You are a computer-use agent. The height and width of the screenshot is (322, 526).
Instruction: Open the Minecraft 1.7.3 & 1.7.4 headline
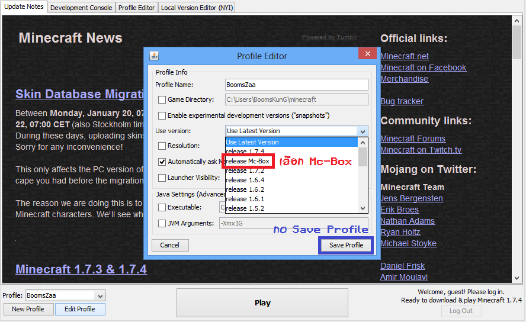coord(81,269)
